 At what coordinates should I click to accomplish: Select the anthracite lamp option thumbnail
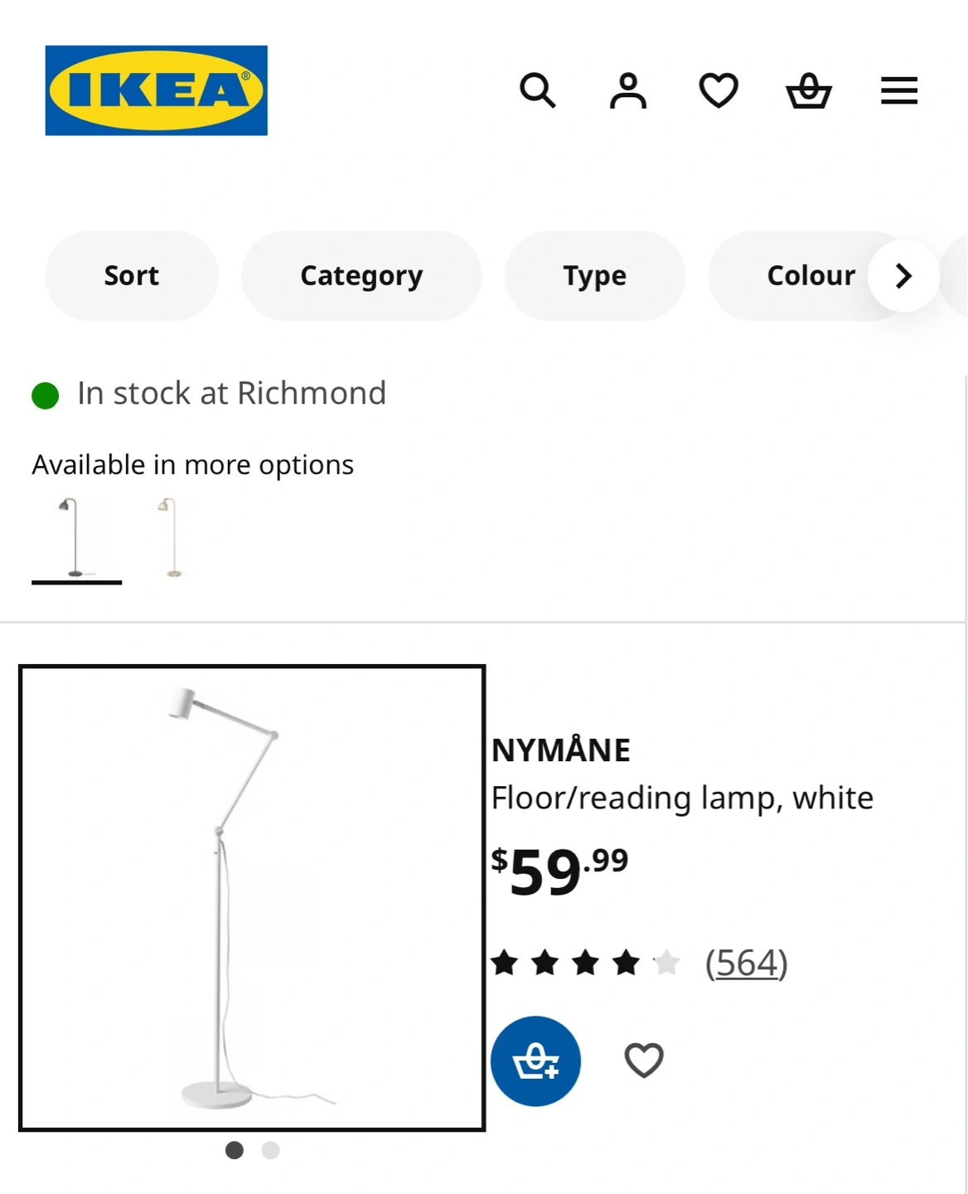(x=76, y=537)
